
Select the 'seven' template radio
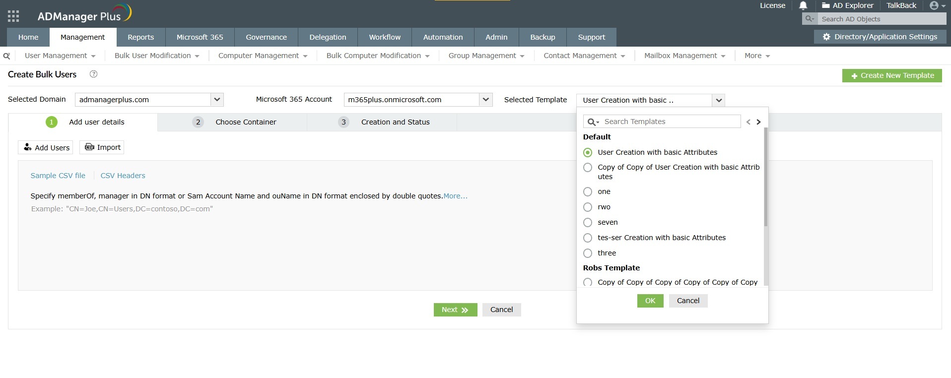[588, 222]
